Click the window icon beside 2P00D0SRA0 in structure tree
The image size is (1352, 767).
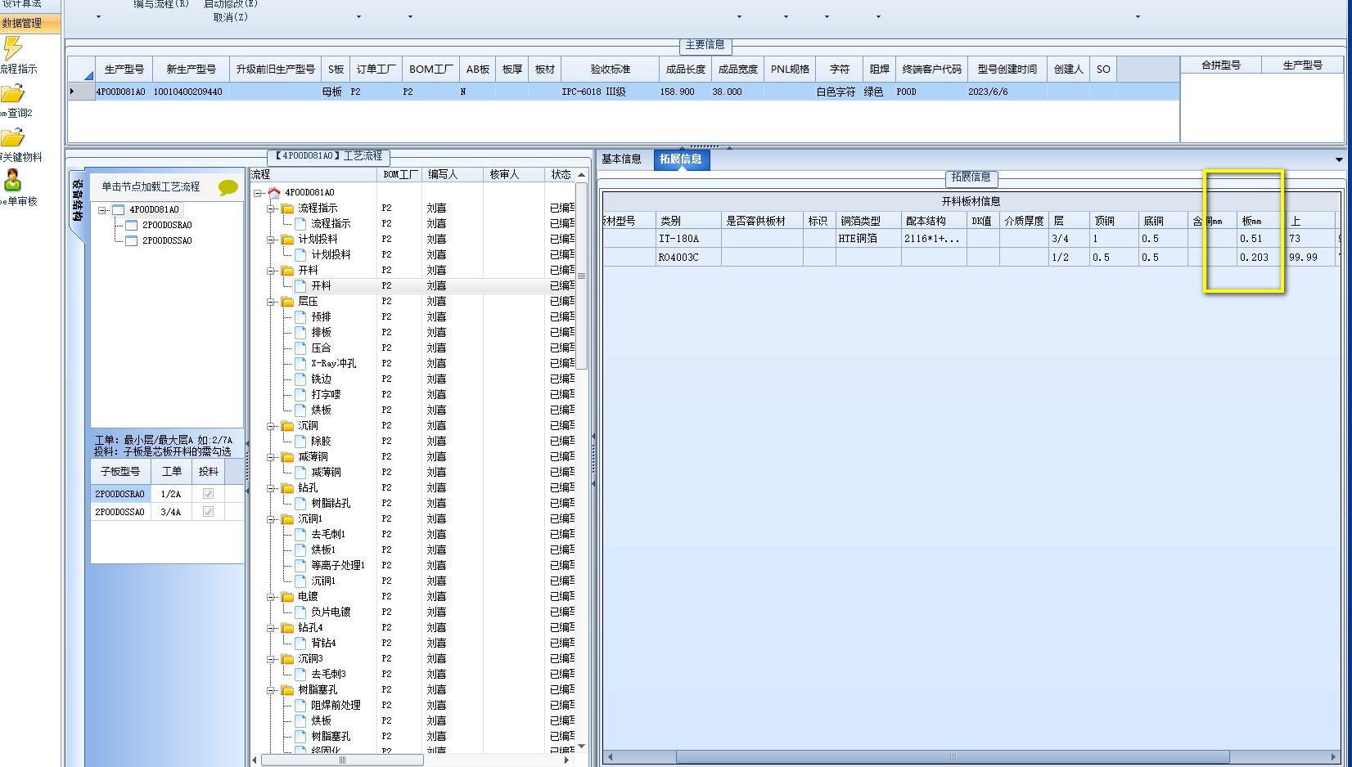tap(131, 225)
